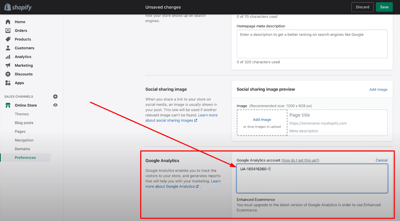Image resolution: width=400 pixels, height=221 pixels.
Task: Open the Discounts section
Action: point(24,74)
